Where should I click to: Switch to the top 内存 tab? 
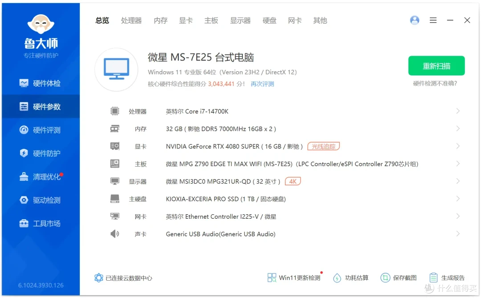161,20
